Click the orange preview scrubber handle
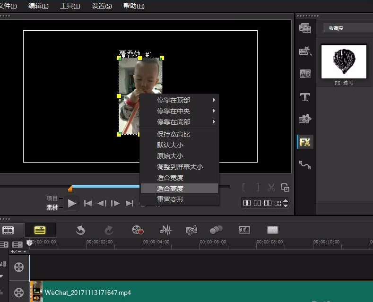373x302 pixels. (70, 189)
